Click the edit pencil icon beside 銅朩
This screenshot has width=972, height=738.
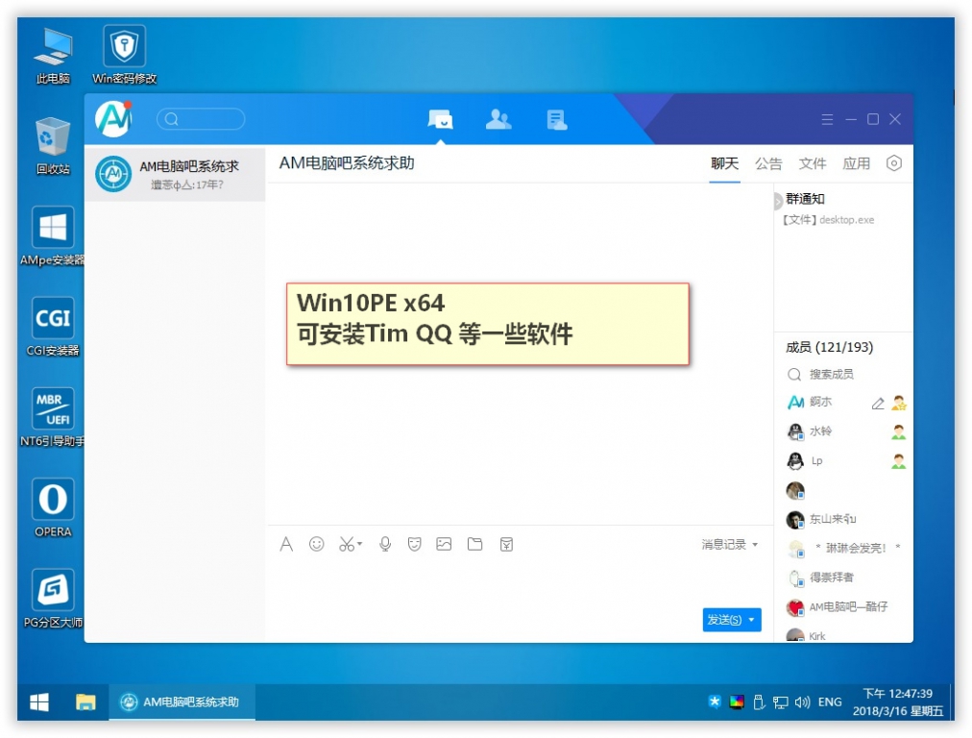tap(878, 404)
